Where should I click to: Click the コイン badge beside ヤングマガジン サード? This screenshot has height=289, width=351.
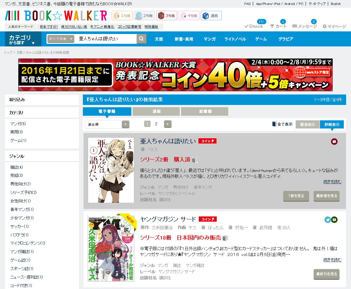208,219
